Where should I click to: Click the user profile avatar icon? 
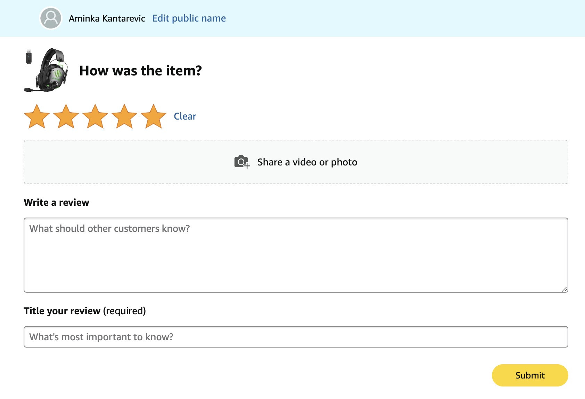[51, 18]
